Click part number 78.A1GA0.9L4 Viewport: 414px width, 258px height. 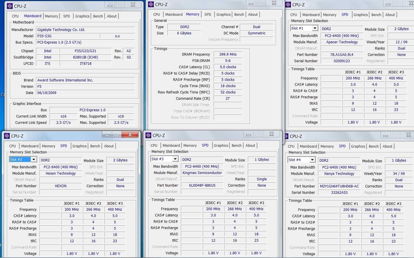342,54
